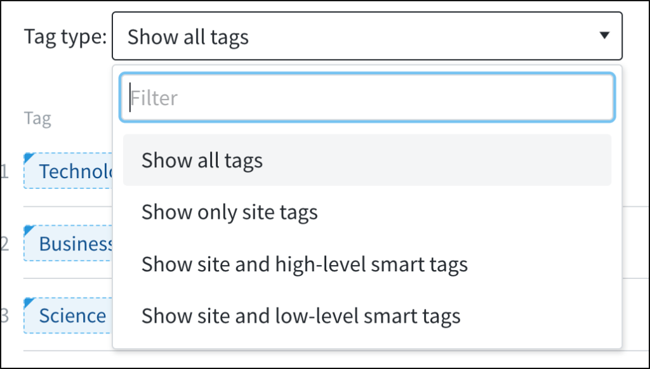Open the Business tag
Screen dimensions: 650x369
pyautogui.click(x=73, y=243)
